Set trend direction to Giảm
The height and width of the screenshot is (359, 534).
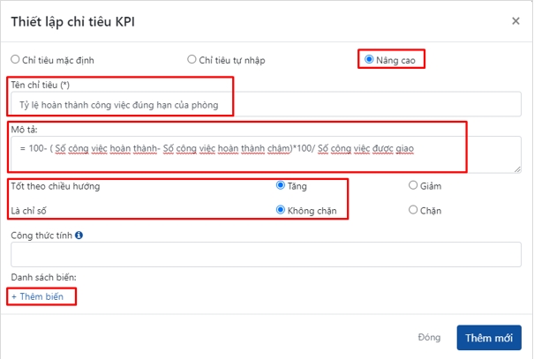pyautogui.click(x=413, y=186)
